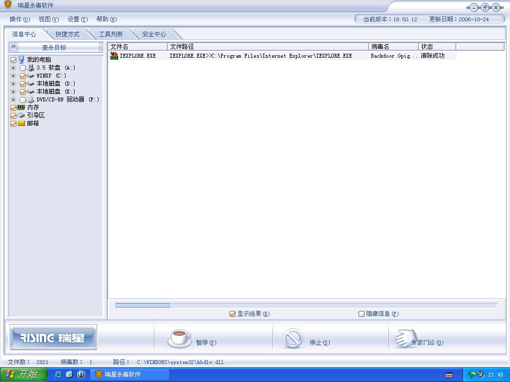The width and height of the screenshot is (510, 382).
Task: Select the DVD/CD-RW drive (F:) icon
Action: coord(30,99)
